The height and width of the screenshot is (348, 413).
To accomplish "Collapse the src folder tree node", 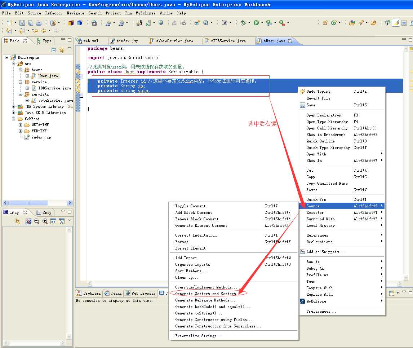I will point(13,63).
